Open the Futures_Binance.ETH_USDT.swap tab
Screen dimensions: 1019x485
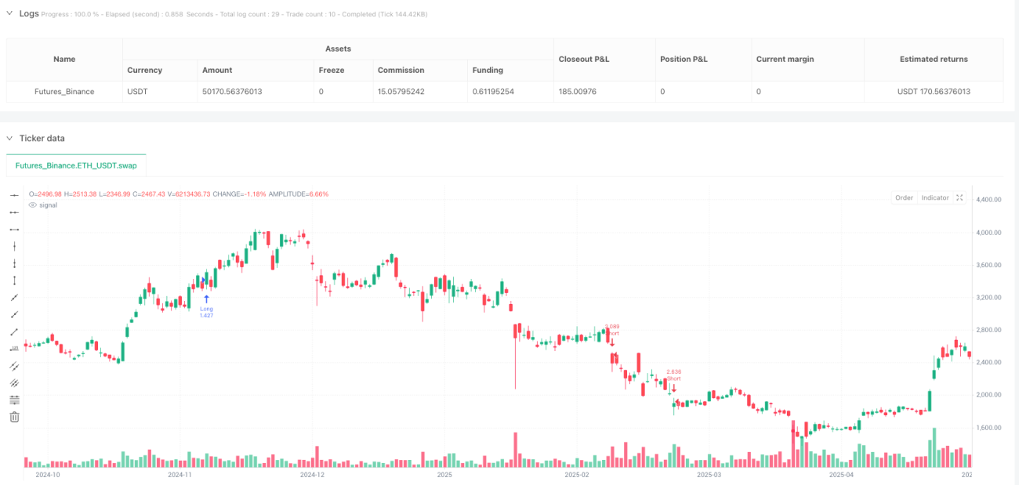[x=76, y=165]
